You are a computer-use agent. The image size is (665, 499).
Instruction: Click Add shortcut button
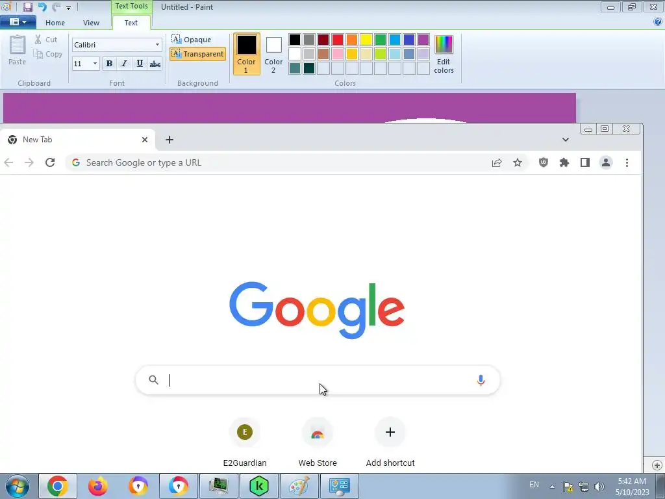390,442
